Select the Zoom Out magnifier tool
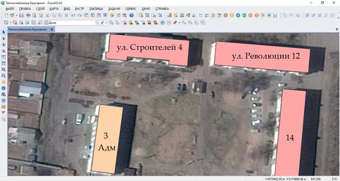 [x=4, y=75]
